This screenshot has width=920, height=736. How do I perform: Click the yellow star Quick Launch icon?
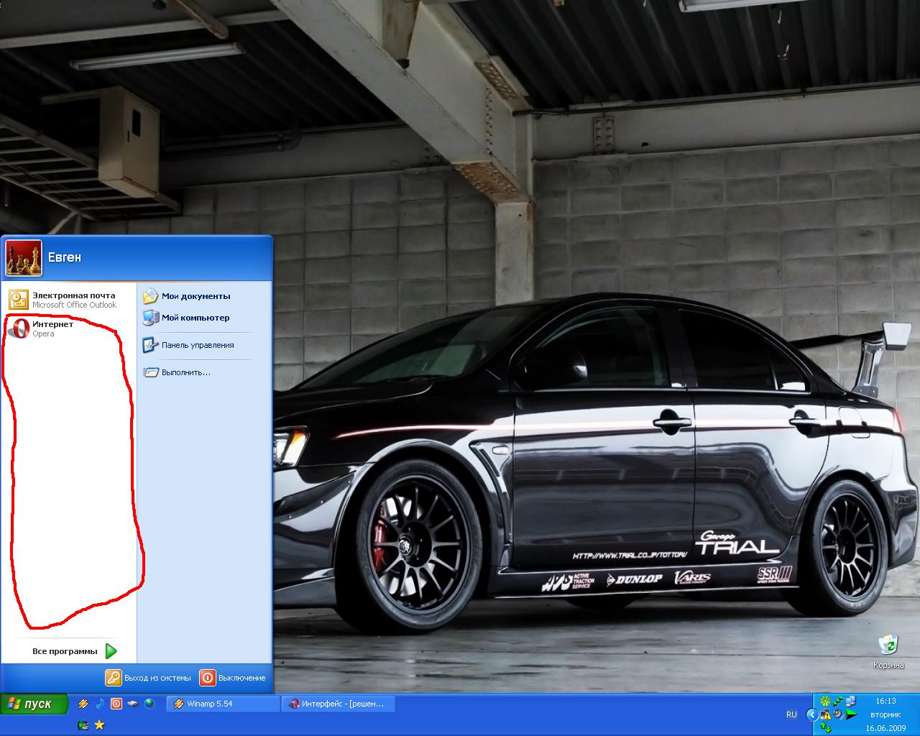pos(100,725)
